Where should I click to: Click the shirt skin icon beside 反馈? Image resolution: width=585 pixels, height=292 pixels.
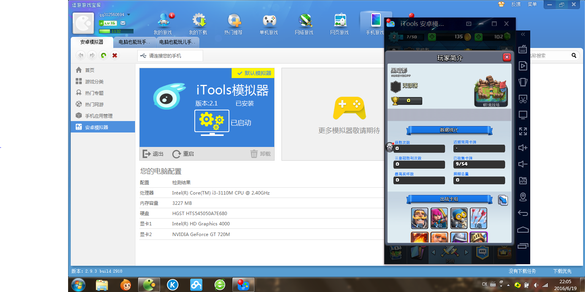[x=501, y=4]
